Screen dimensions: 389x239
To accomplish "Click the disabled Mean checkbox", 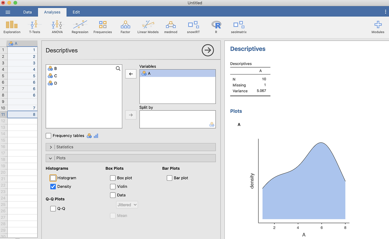I will [113, 216].
